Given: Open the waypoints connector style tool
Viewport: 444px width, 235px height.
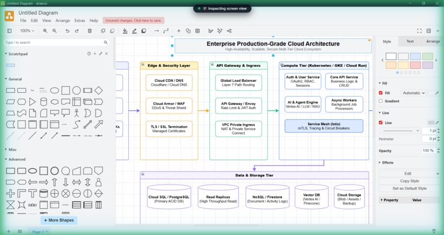Looking at the screenshot, I should coord(166,31).
